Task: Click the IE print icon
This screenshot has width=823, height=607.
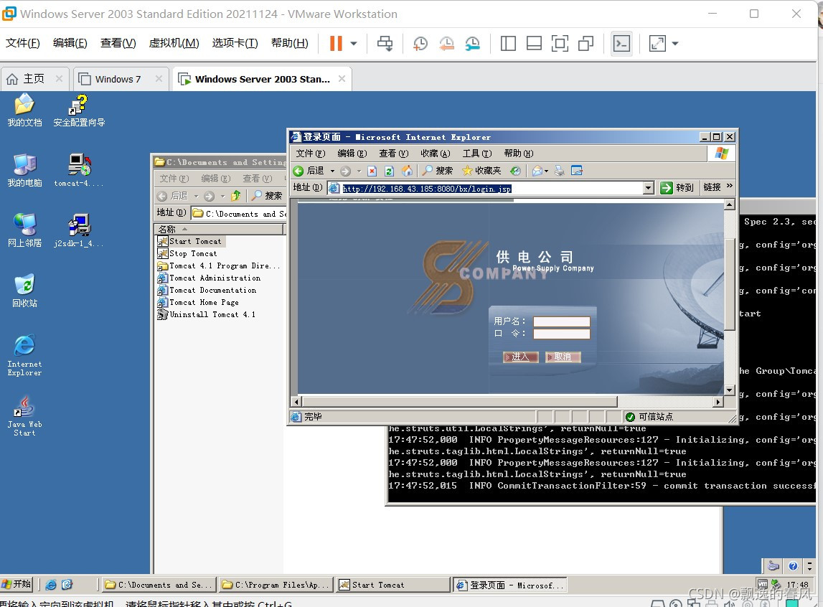Action: point(560,171)
